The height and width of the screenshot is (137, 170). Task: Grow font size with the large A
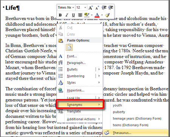[90, 8]
